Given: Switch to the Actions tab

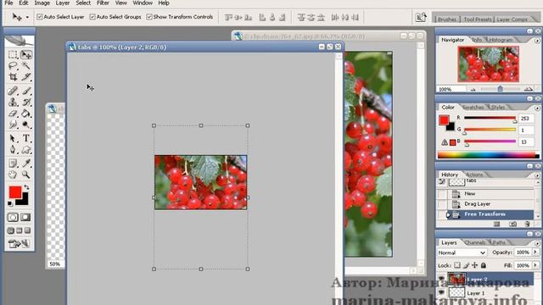Looking at the screenshot, I should tap(474, 175).
